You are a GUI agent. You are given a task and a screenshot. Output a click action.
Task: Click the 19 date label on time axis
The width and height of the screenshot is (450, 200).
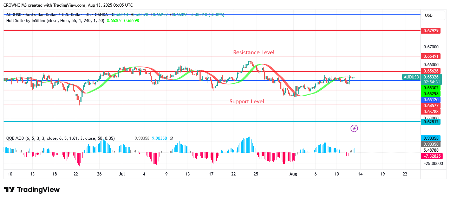383,174
